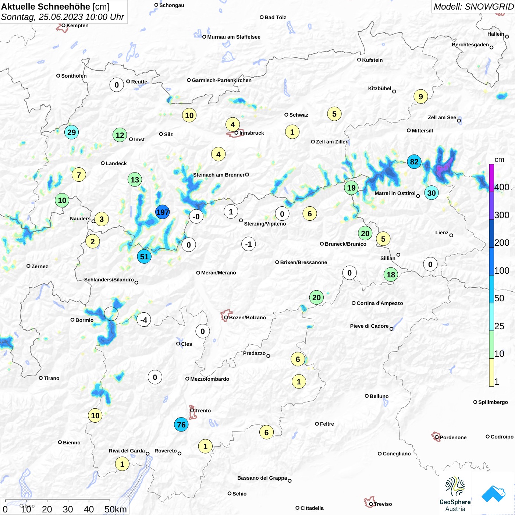Click the cyan 50 cm legend color

click(x=491, y=289)
